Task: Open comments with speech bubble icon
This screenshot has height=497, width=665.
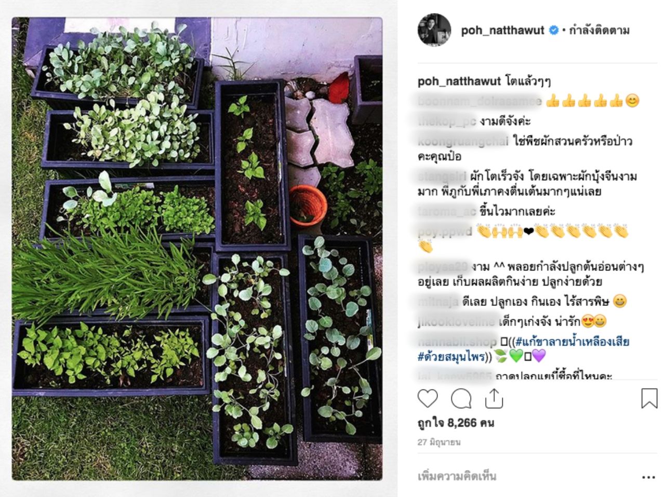Action: (x=461, y=399)
